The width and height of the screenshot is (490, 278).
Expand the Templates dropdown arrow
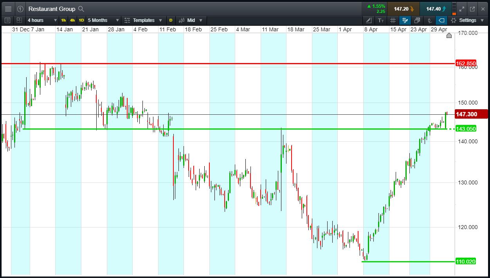point(160,20)
